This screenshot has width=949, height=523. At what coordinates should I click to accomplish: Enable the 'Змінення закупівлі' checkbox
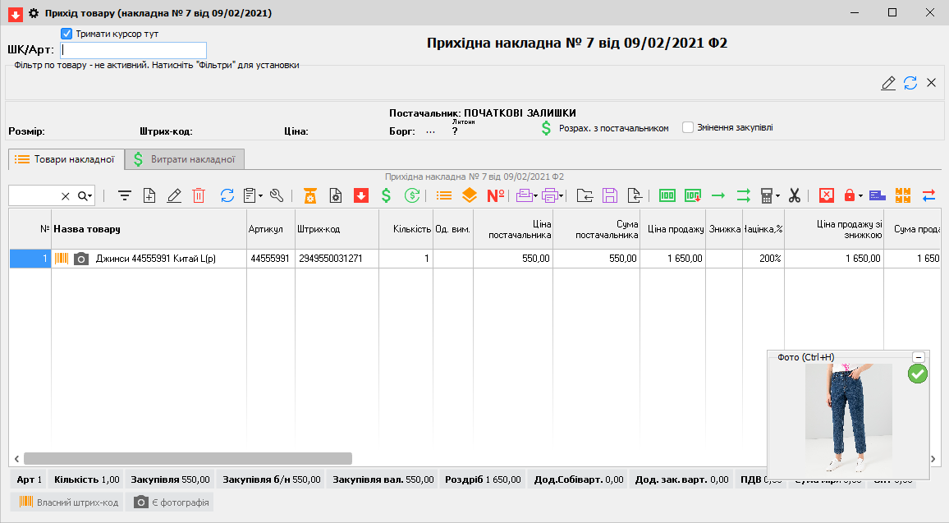(x=688, y=128)
